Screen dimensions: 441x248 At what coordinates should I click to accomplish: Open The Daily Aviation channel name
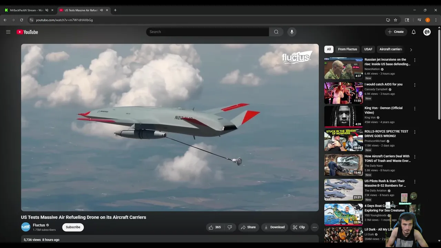376,190
